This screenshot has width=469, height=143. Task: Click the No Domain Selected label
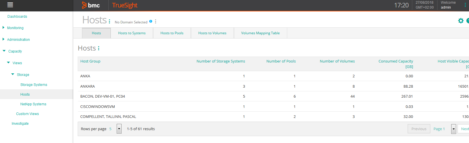(131, 22)
